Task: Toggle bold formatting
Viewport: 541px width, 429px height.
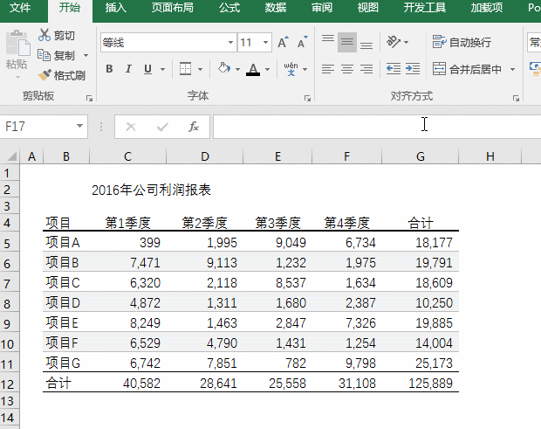Action: pyautogui.click(x=109, y=69)
